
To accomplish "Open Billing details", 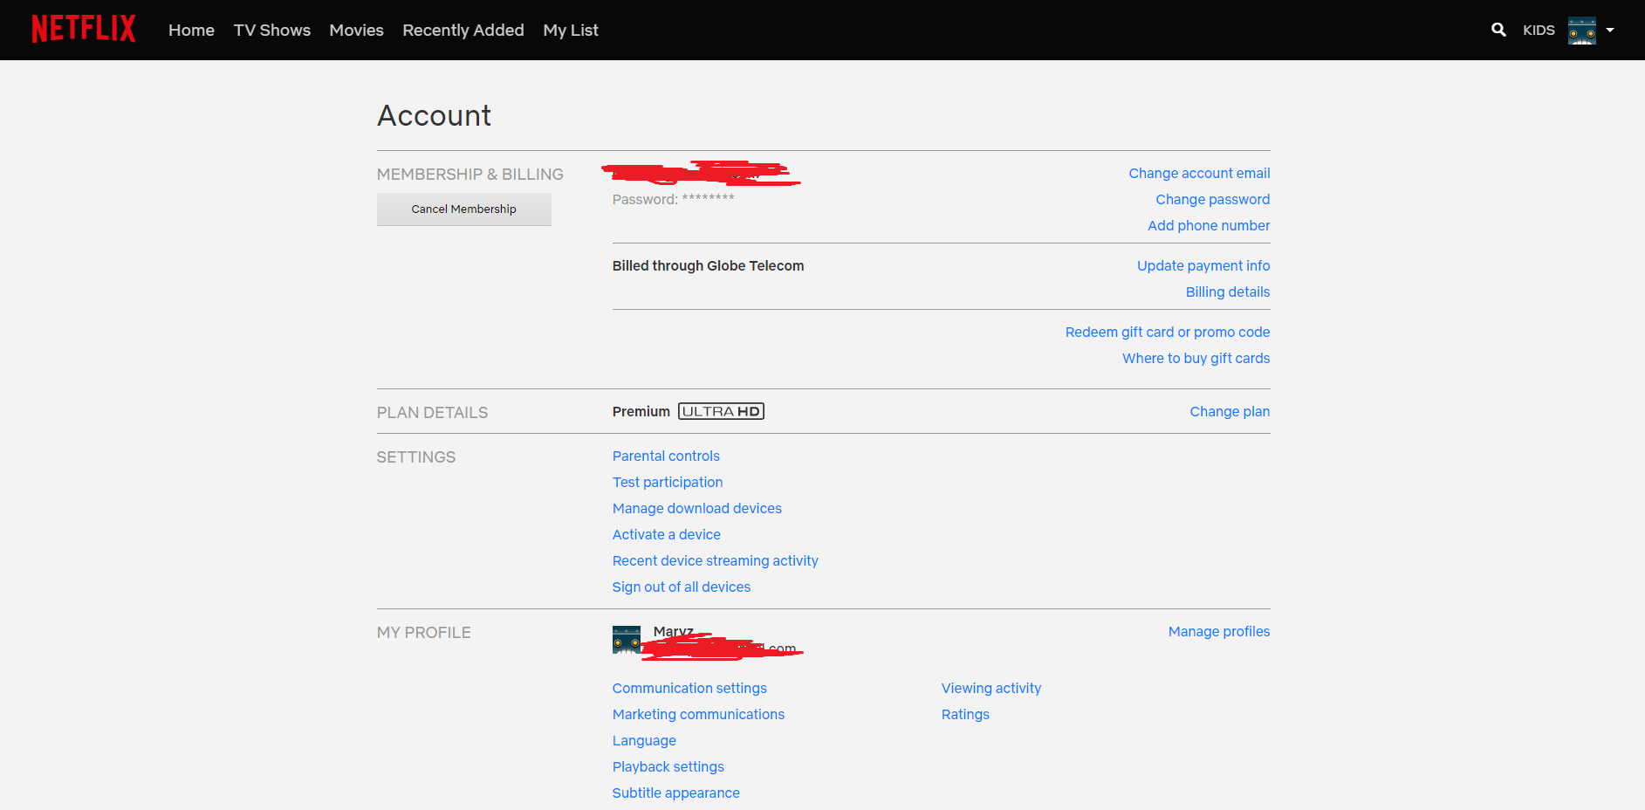I will click(1228, 292).
